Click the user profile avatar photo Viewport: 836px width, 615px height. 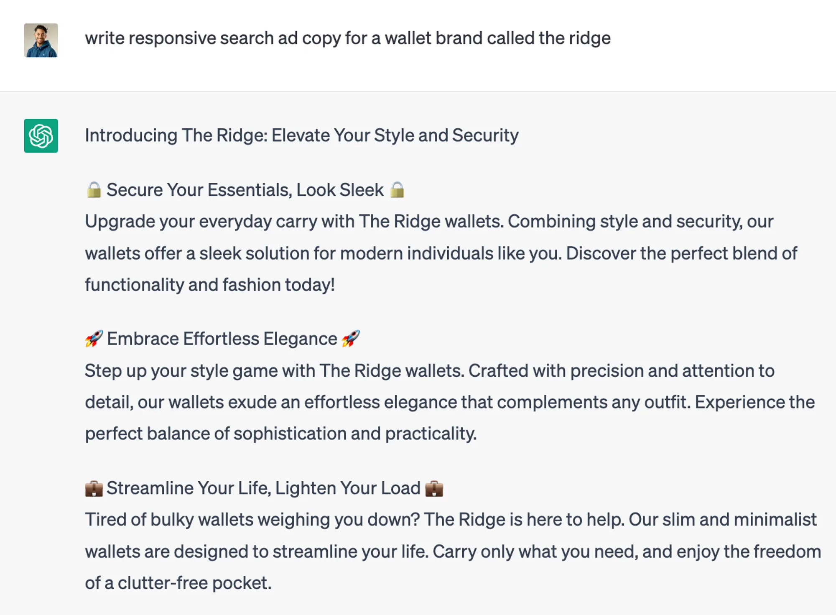[x=41, y=41]
